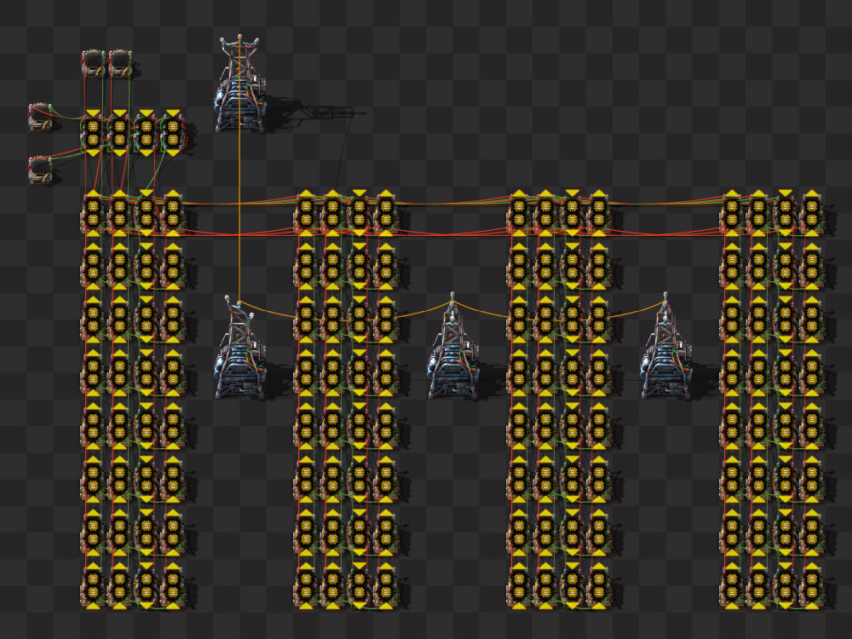Click last arithmetic combinator in the small blue row
Image resolution: width=852 pixels, height=639 pixels.
click(x=173, y=133)
